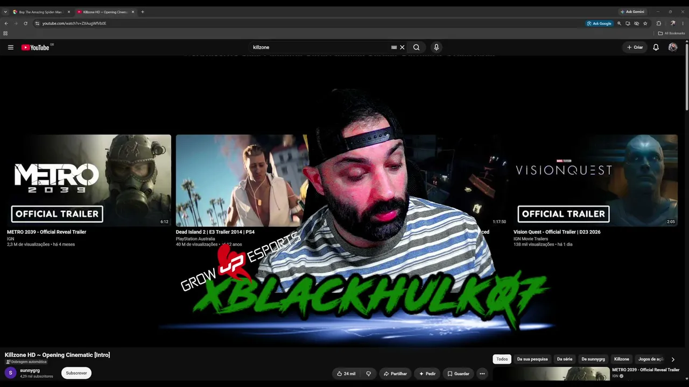Open the apps grid in bookmarks bar

5,33
